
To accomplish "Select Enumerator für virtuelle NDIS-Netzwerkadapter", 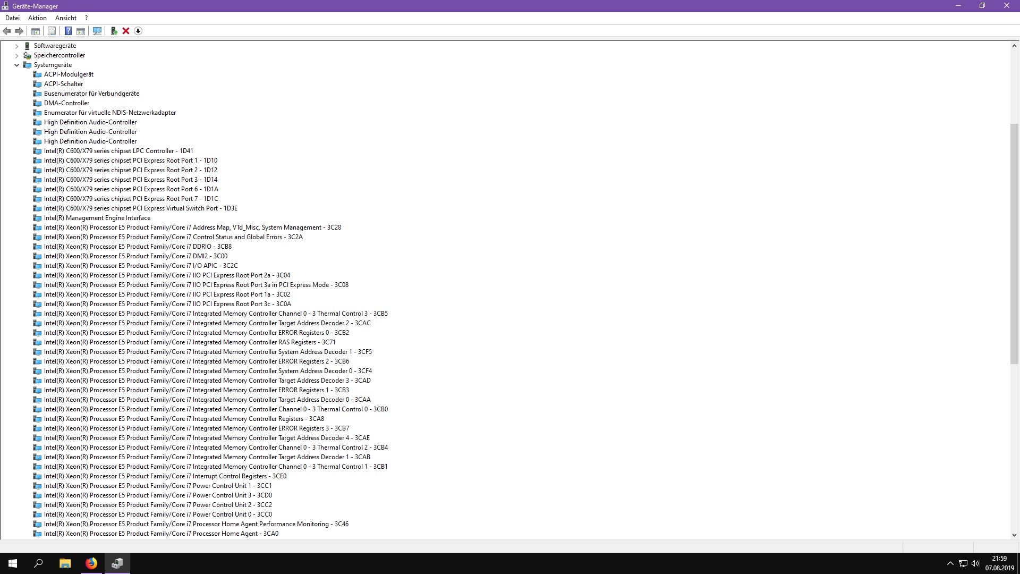I will click(110, 113).
